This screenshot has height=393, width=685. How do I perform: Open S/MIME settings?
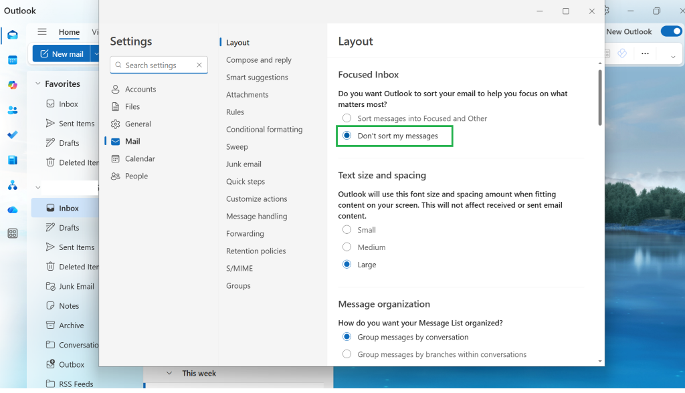tap(239, 269)
